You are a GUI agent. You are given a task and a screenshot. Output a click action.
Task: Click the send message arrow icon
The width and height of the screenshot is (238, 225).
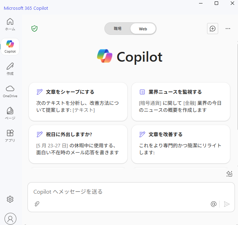pos(227,204)
